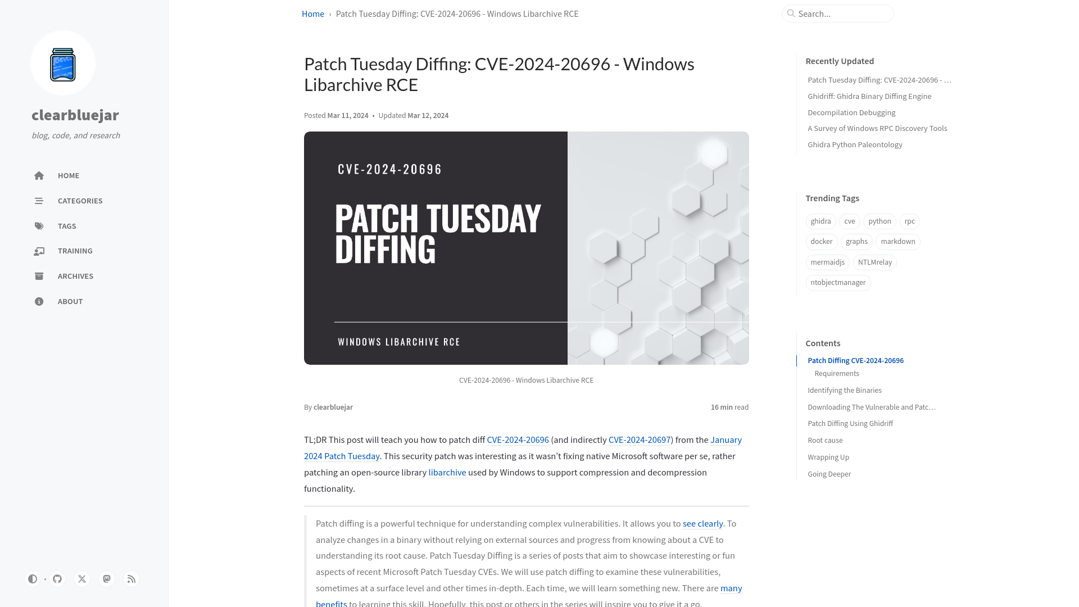Expand the Identifying the Binaries section
Screen dimensions: 1079x607
pos(845,390)
